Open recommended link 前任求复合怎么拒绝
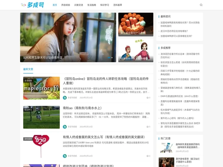This screenshot has width=223, height=167. tap(180, 64)
